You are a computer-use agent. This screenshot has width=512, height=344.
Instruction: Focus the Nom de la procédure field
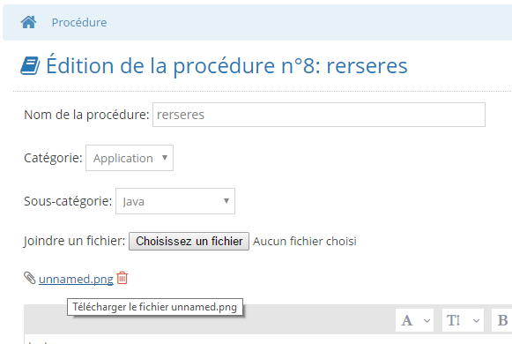[319, 115]
